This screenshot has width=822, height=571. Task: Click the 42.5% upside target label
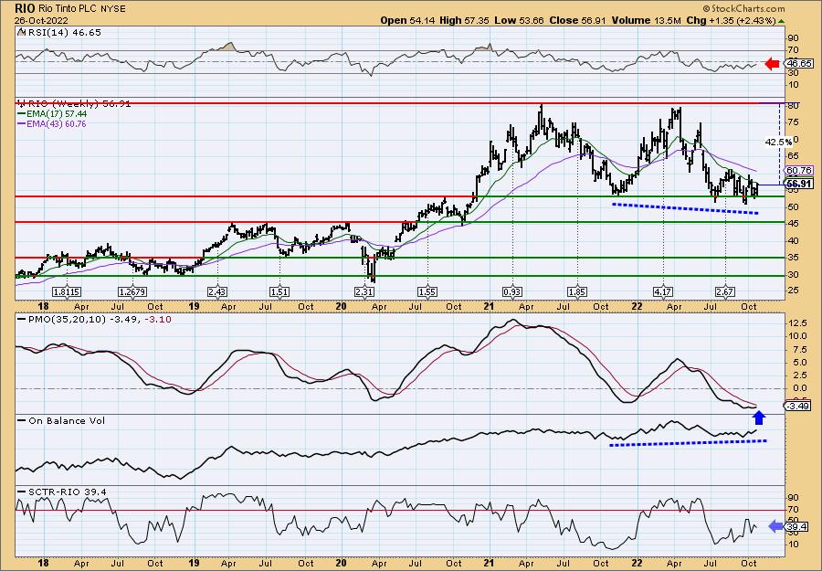pyautogui.click(x=778, y=143)
